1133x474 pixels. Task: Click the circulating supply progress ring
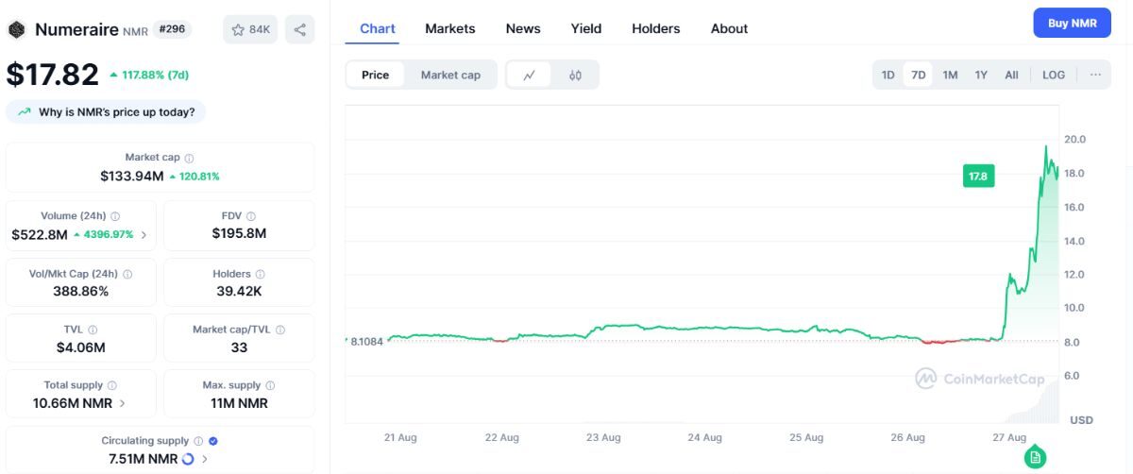click(188, 459)
